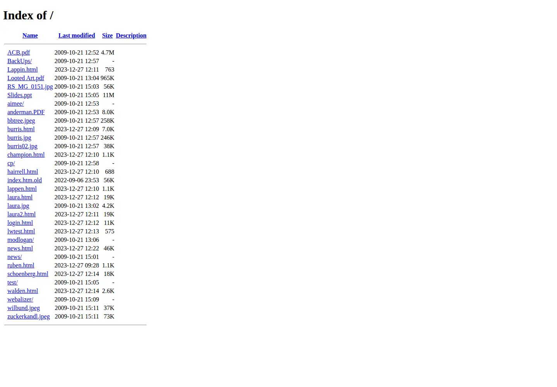Open hairrell.html page

pyautogui.click(x=23, y=172)
